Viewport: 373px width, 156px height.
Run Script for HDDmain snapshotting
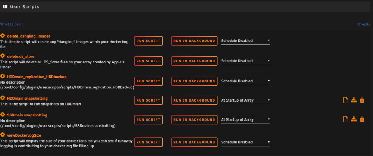click(x=148, y=100)
